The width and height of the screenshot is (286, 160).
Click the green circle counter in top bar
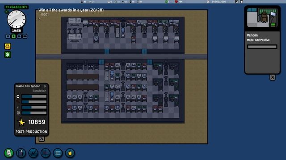[167, 2]
